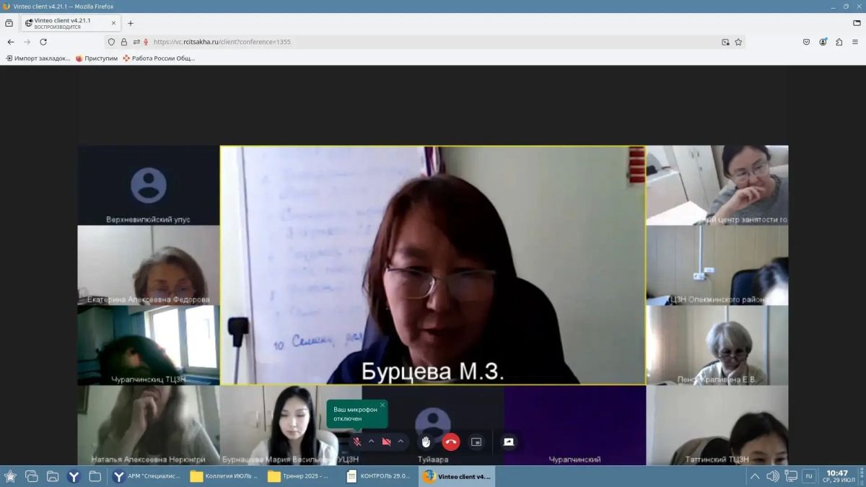
Task: Open the 'Приступим' bookmark
Action: 97,58
